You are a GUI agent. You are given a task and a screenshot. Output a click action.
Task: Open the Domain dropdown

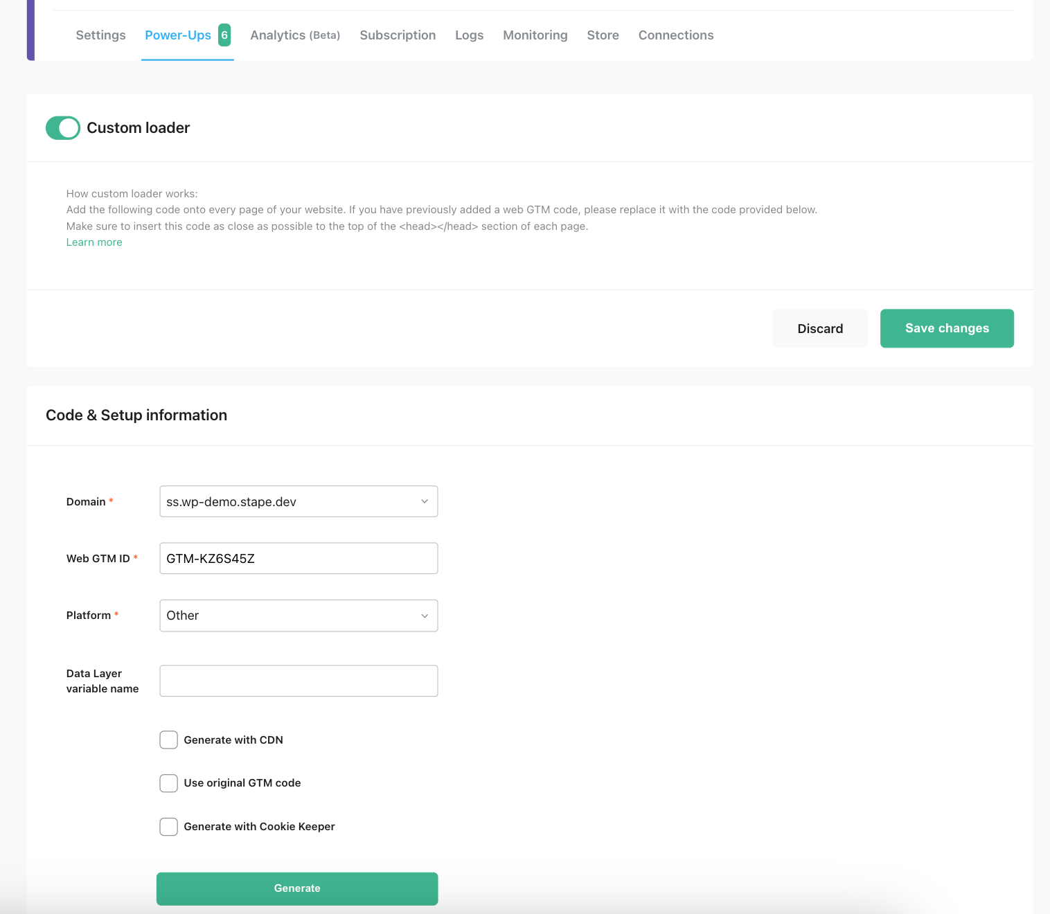(x=298, y=501)
